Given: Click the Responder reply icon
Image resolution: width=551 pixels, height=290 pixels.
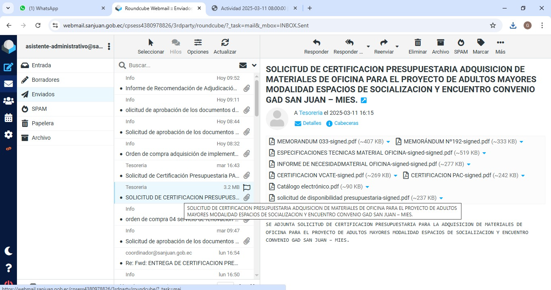Looking at the screenshot, I should pos(316,43).
